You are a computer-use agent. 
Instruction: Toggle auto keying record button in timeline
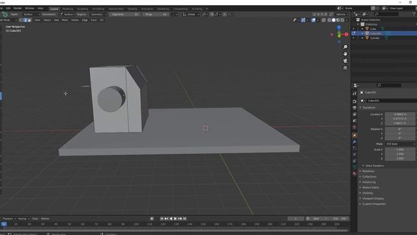(x=152, y=219)
